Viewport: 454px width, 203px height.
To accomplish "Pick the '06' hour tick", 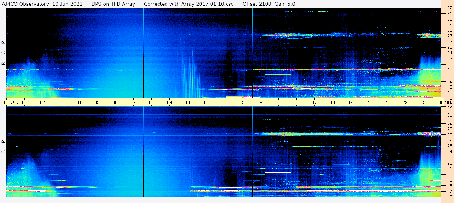I will (x=115, y=102).
